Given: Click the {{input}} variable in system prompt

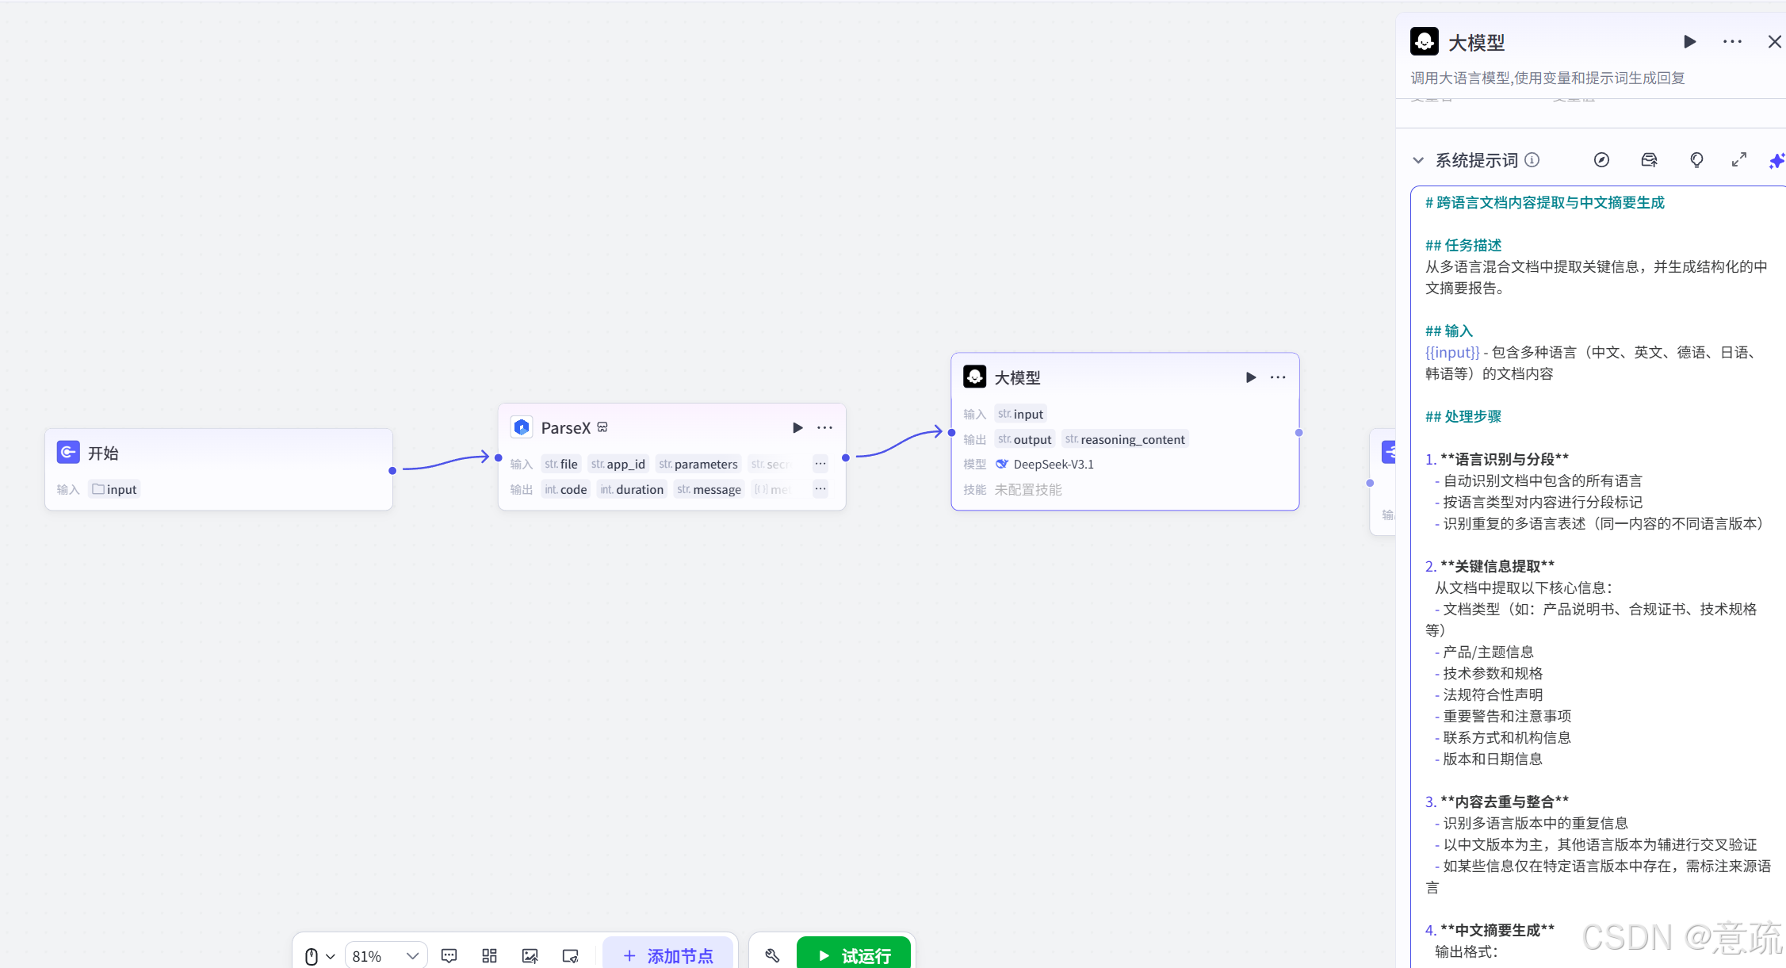Looking at the screenshot, I should point(1452,352).
